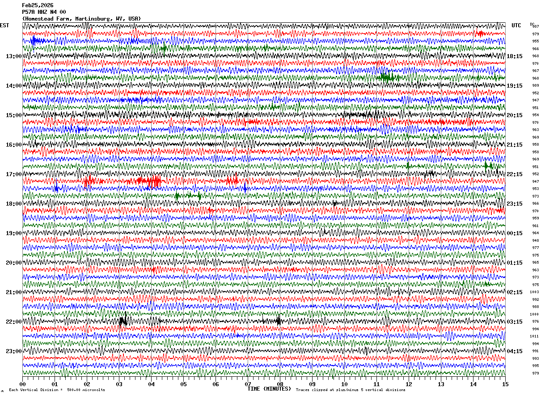Screen dimensions: 541x396
Task: Select the "UTC" timezone header
Action: [516, 25]
